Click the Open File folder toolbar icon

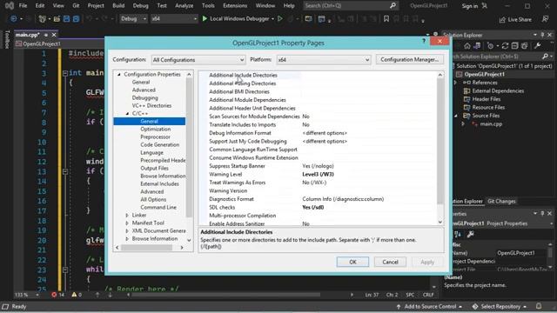57,19
